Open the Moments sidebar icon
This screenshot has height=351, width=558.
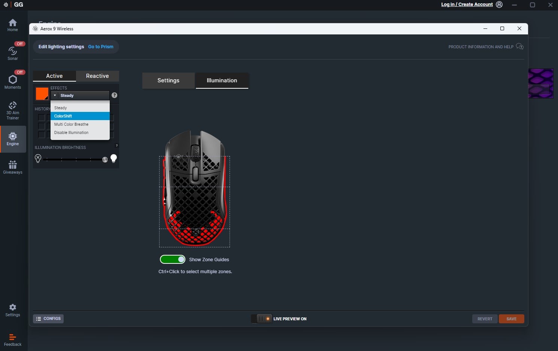tap(13, 82)
